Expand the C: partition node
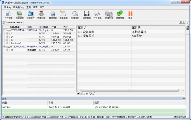The height and width of the screenshot is (120, 191). (x=7, y=33)
